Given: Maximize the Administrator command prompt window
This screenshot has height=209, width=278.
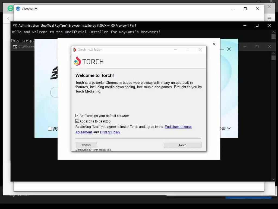Looking at the screenshot, I should [x=257, y=25].
